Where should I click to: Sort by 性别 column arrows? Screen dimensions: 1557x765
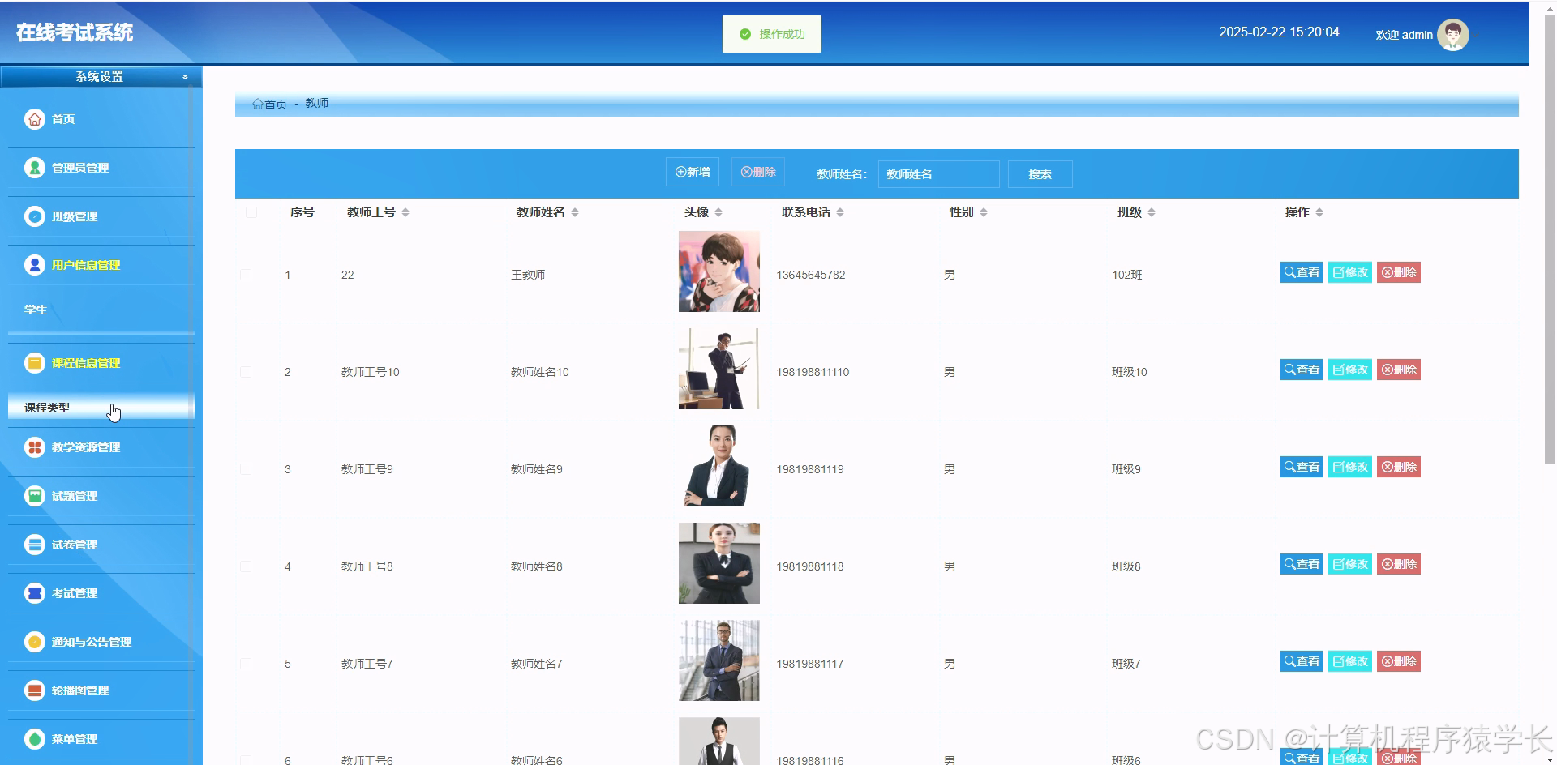click(x=984, y=212)
